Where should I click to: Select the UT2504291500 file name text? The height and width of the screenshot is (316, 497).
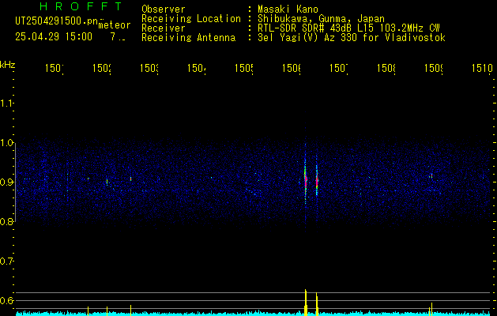57,21
